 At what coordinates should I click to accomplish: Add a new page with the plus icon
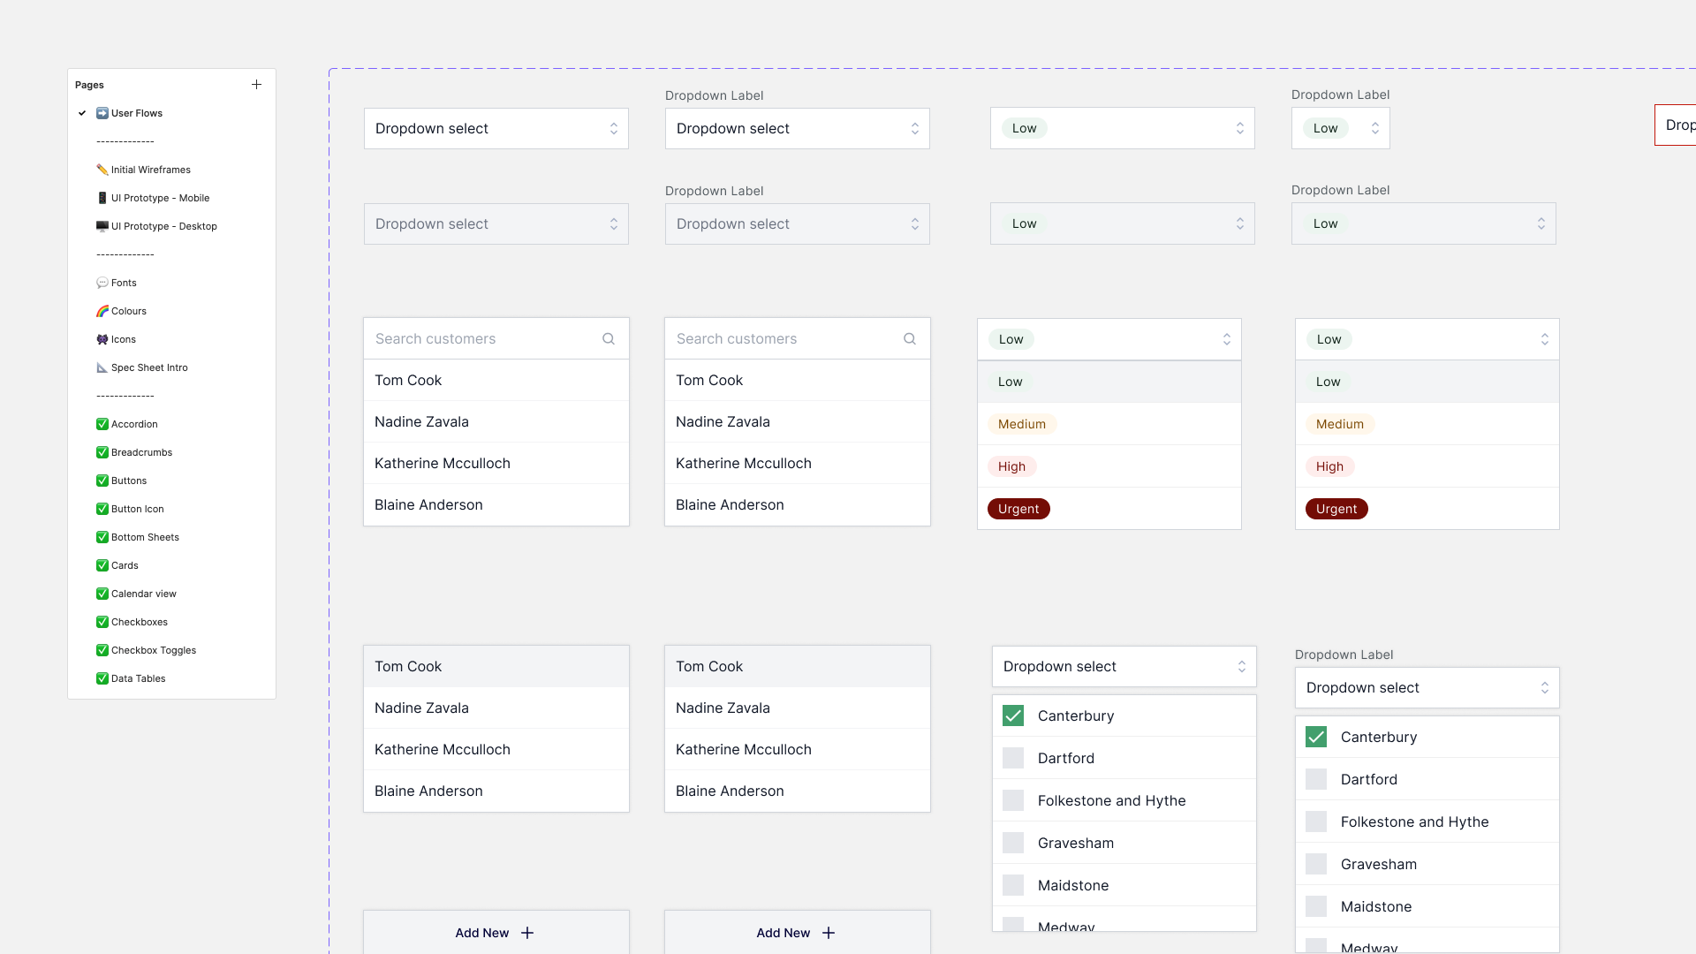256,85
